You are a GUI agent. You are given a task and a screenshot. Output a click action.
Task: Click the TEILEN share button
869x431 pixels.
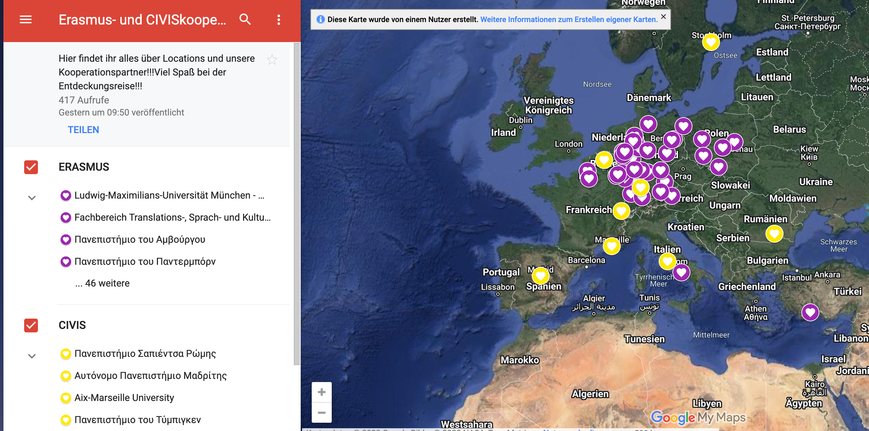(x=83, y=130)
